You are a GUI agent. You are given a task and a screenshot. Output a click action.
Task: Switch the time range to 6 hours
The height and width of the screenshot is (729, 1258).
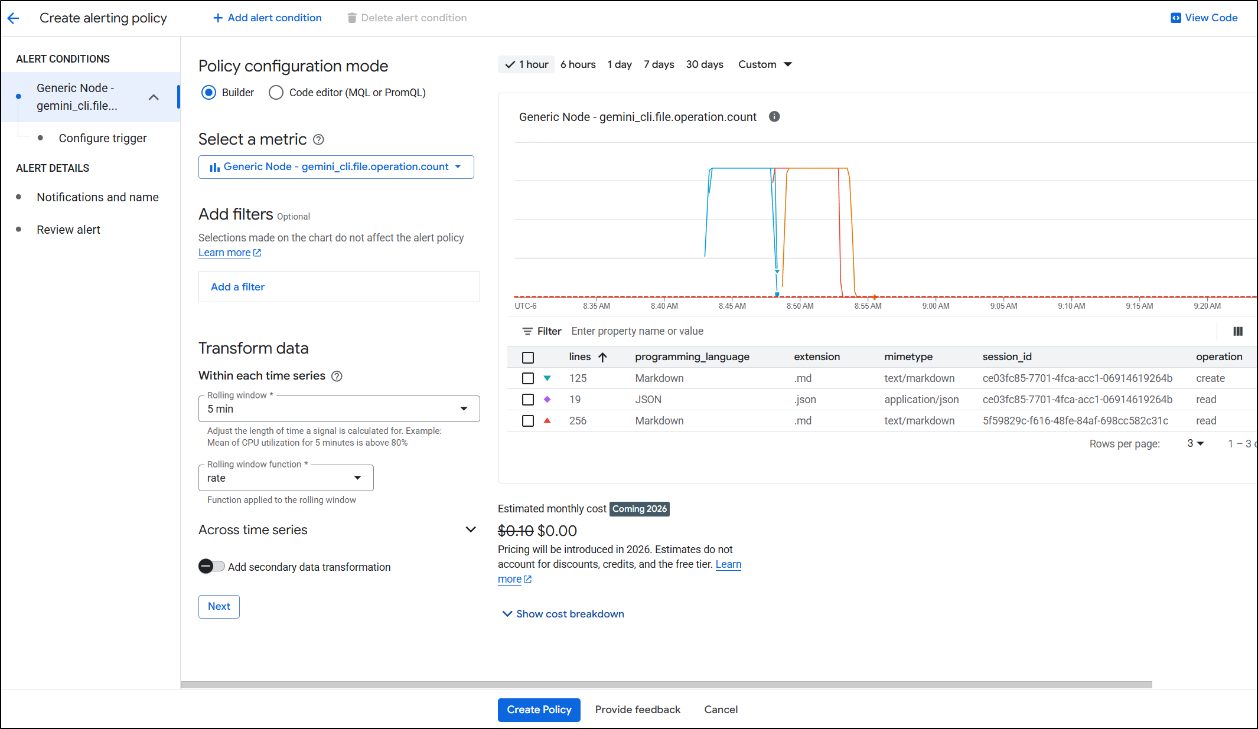coord(578,64)
